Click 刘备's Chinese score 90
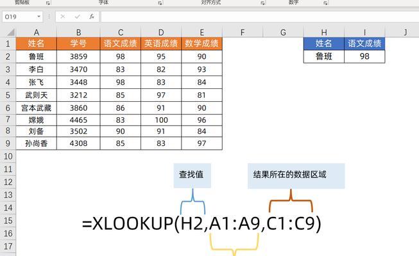This screenshot has height=256, width=419. point(121,131)
